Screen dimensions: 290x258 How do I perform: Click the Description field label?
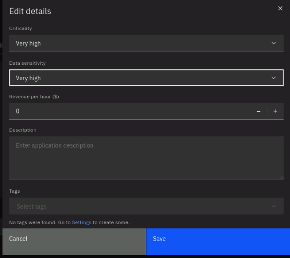tap(23, 130)
